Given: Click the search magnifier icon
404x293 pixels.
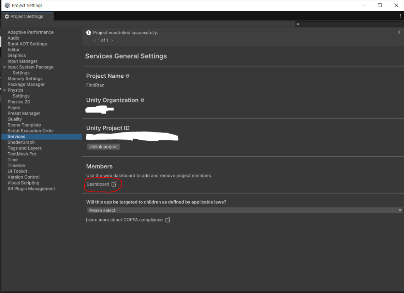Looking at the screenshot, I should click(x=298, y=24).
